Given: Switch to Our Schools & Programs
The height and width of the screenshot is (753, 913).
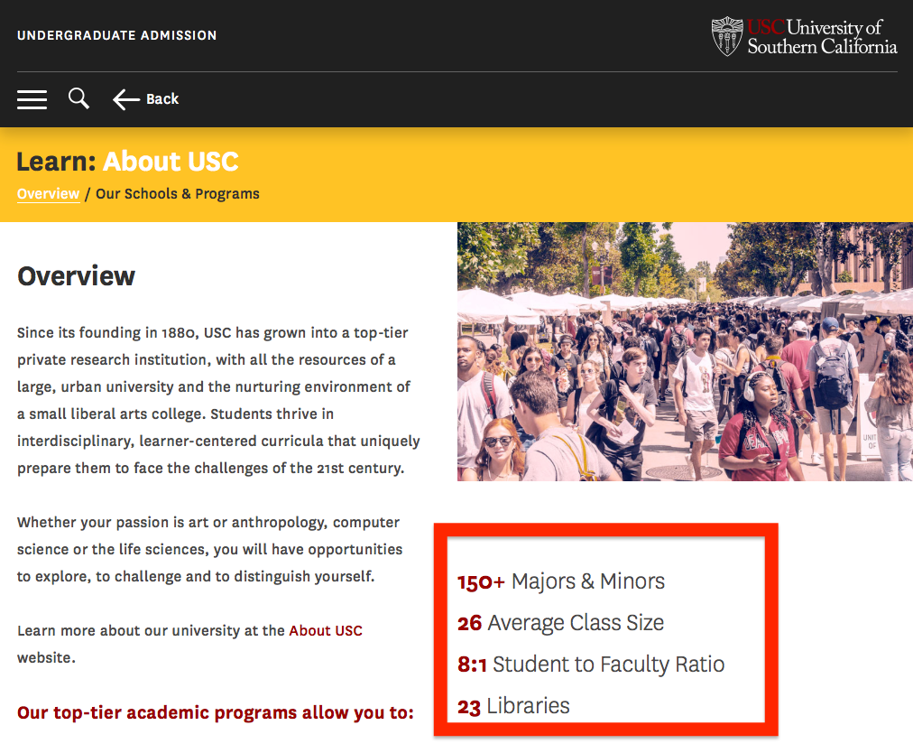Looking at the screenshot, I should tap(178, 193).
